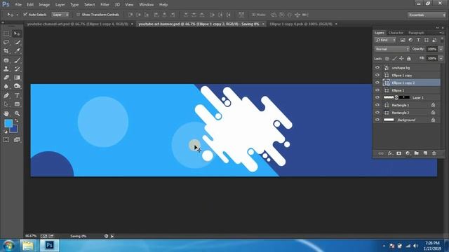
Task: Toggle the Auto-Select checkbox
Action: [25, 15]
